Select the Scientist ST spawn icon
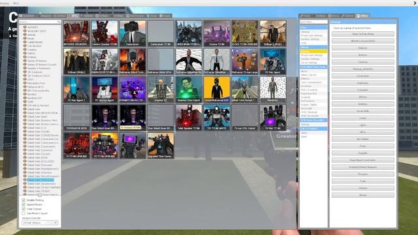The width and height of the screenshot is (418, 235). tap(161, 89)
